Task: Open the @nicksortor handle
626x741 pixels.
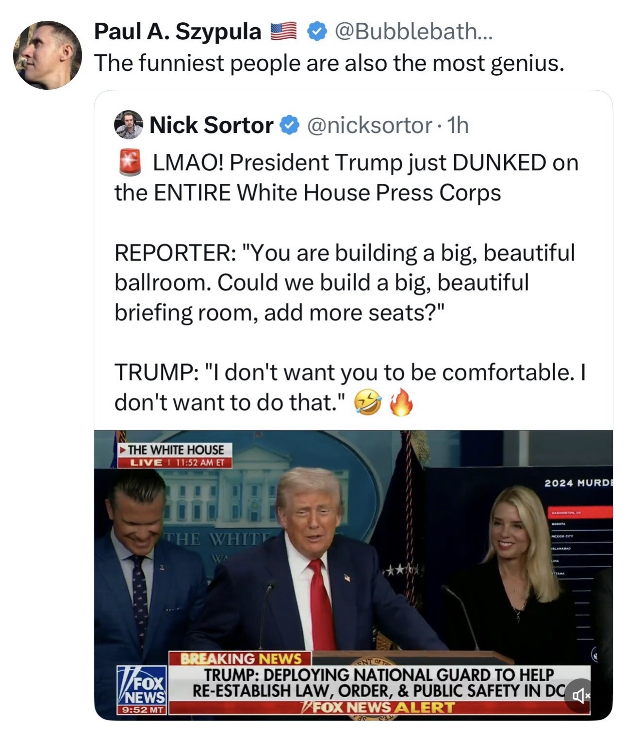Action: 369,125
